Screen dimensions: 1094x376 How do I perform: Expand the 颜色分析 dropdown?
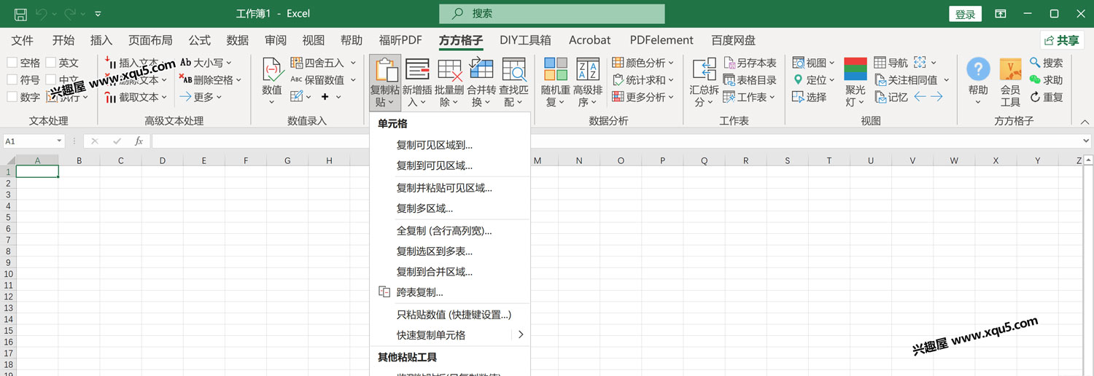[x=671, y=63]
